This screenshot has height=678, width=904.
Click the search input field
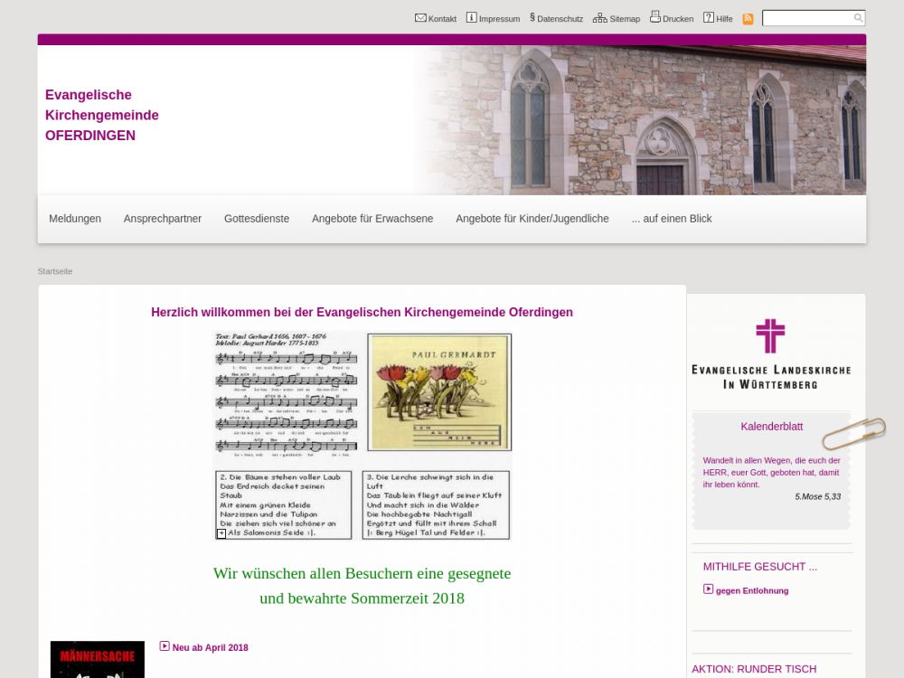pos(807,18)
